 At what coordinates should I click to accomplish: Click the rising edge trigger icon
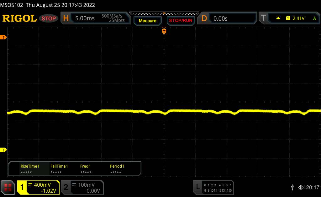(278, 18)
